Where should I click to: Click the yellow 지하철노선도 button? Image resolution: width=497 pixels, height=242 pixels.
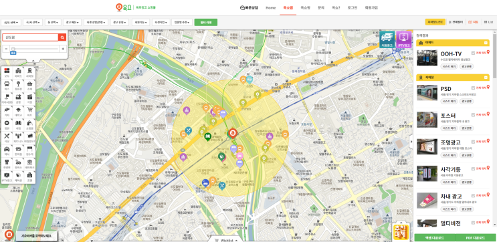[x=435, y=22]
